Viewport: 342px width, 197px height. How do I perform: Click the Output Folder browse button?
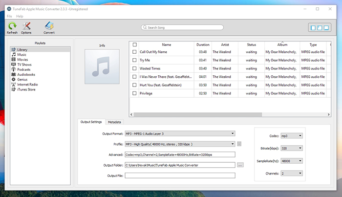tap(240, 165)
